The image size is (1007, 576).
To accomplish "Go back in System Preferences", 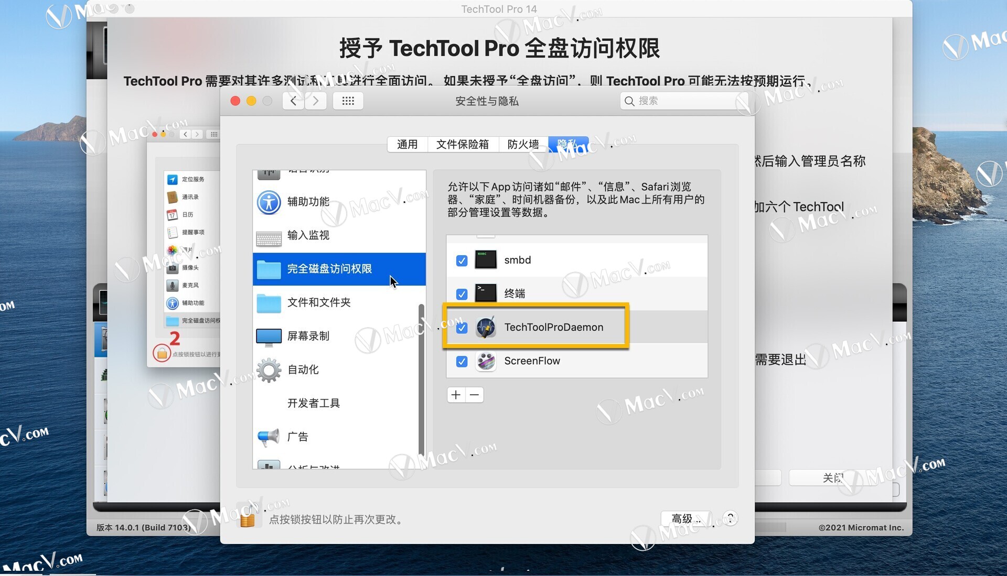I will 294,101.
